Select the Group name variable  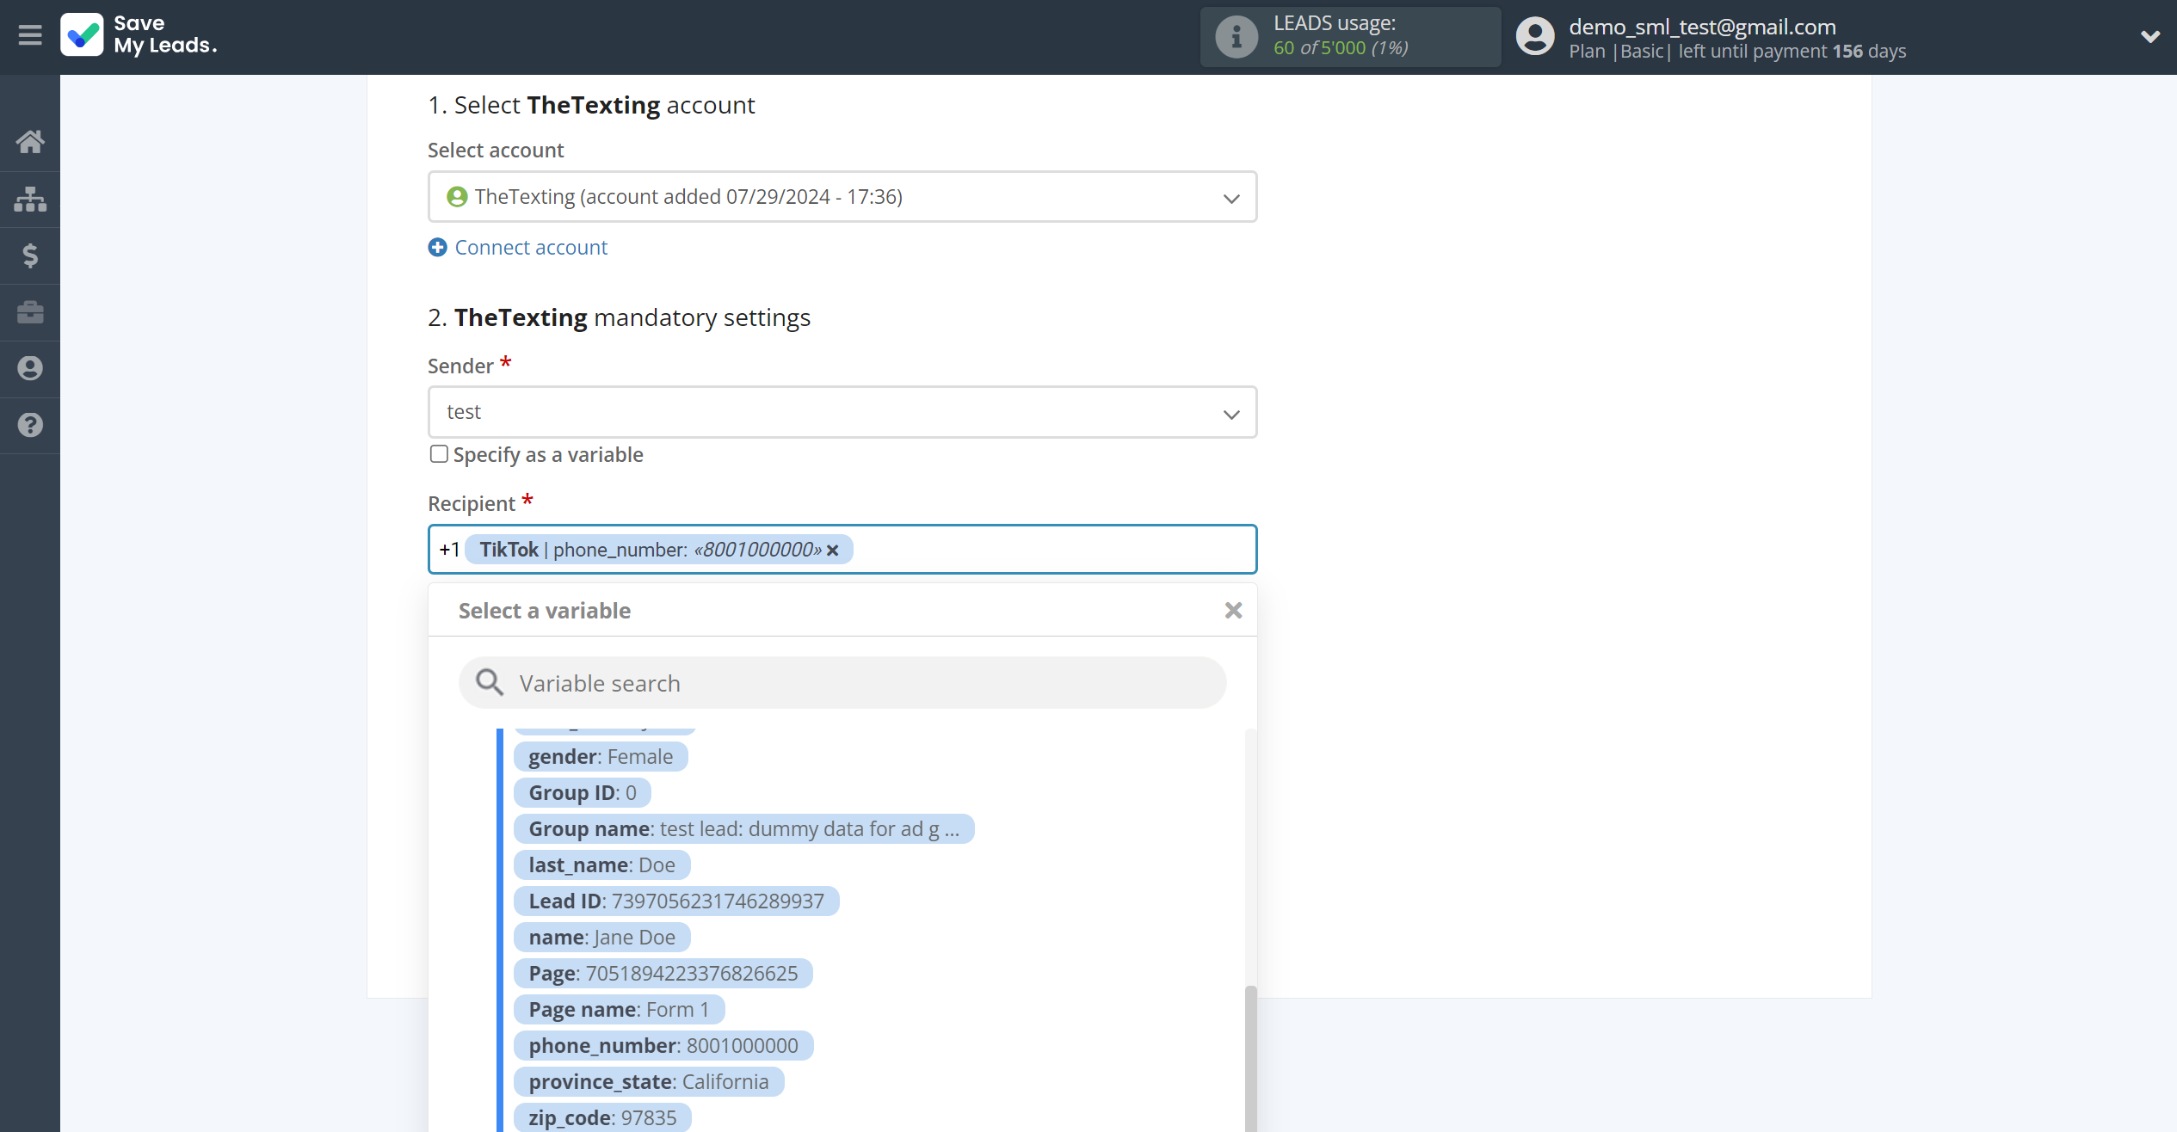pos(744,829)
